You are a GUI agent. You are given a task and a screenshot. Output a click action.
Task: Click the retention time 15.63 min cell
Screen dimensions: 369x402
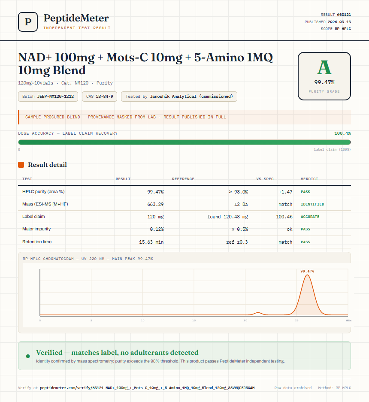point(151,242)
